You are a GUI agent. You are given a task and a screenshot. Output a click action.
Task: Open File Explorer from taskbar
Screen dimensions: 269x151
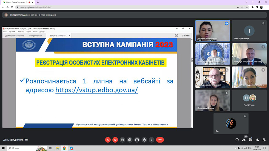[x=57, y=148]
